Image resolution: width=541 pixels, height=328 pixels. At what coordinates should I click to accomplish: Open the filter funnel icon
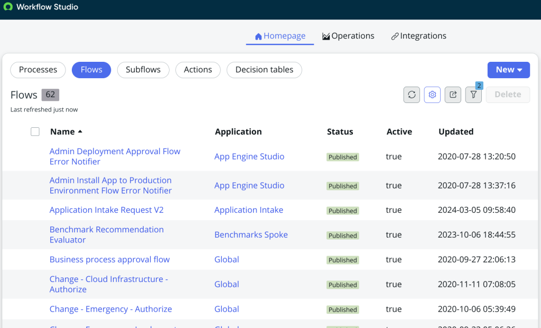[x=473, y=95]
